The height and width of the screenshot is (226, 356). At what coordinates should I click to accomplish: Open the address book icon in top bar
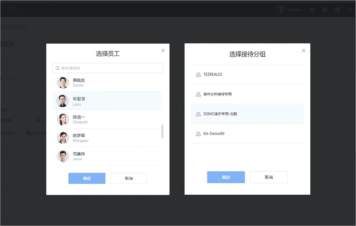click(325, 10)
